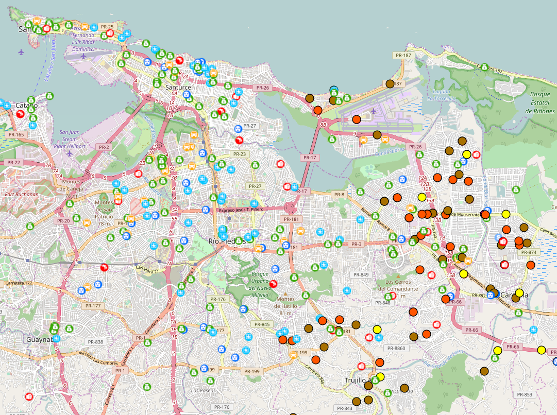557x415 pixels.
Task: Open the green money-bag marker above Los Paseos
Action: (210, 381)
